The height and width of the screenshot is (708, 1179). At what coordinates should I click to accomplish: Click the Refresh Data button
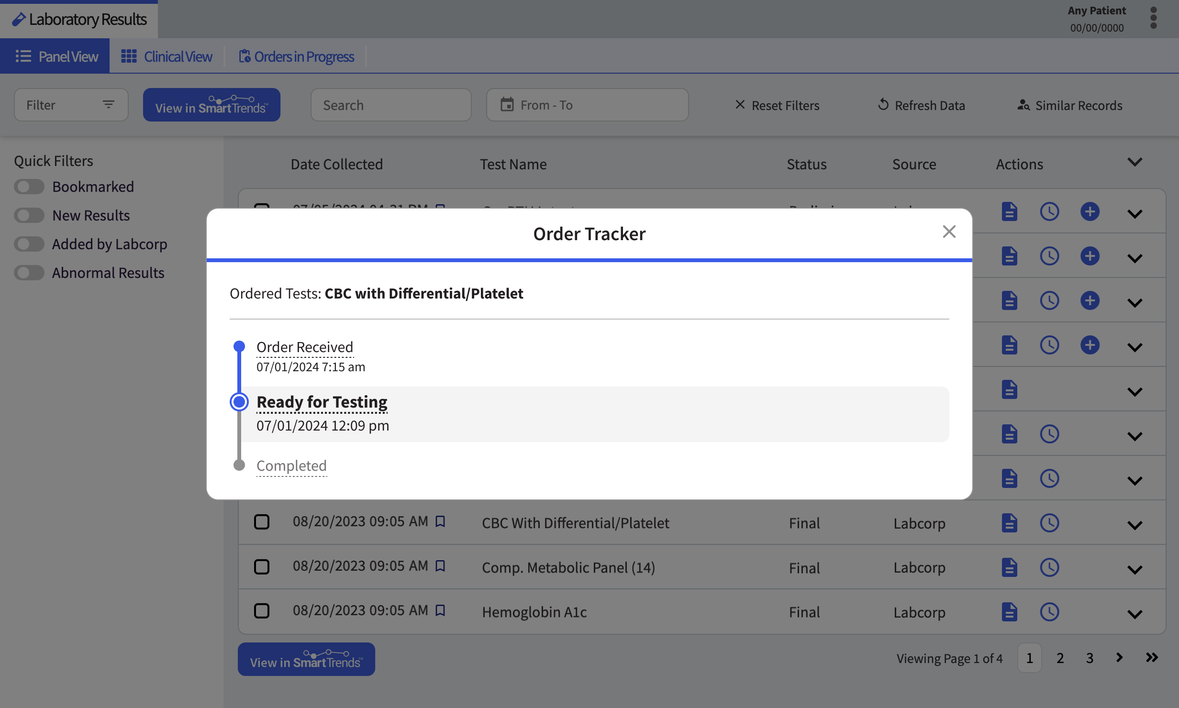coord(922,105)
